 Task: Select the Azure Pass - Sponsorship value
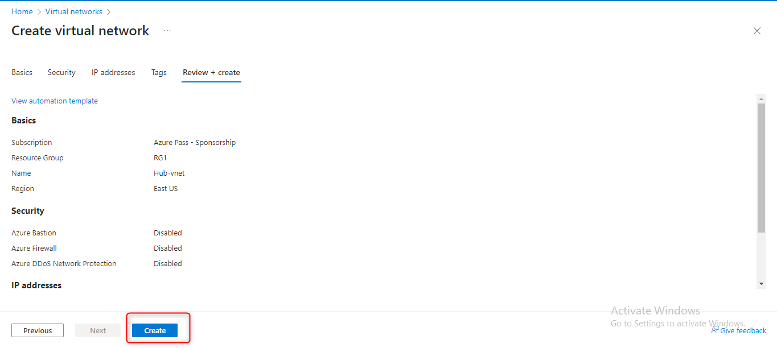[195, 142]
